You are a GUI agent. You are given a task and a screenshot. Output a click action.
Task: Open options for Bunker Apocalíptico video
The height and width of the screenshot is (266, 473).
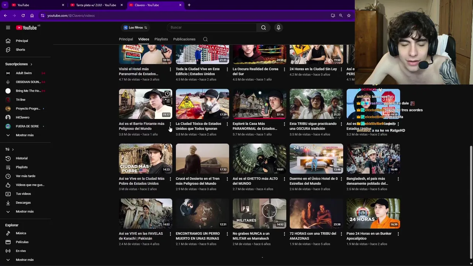[x=398, y=234]
